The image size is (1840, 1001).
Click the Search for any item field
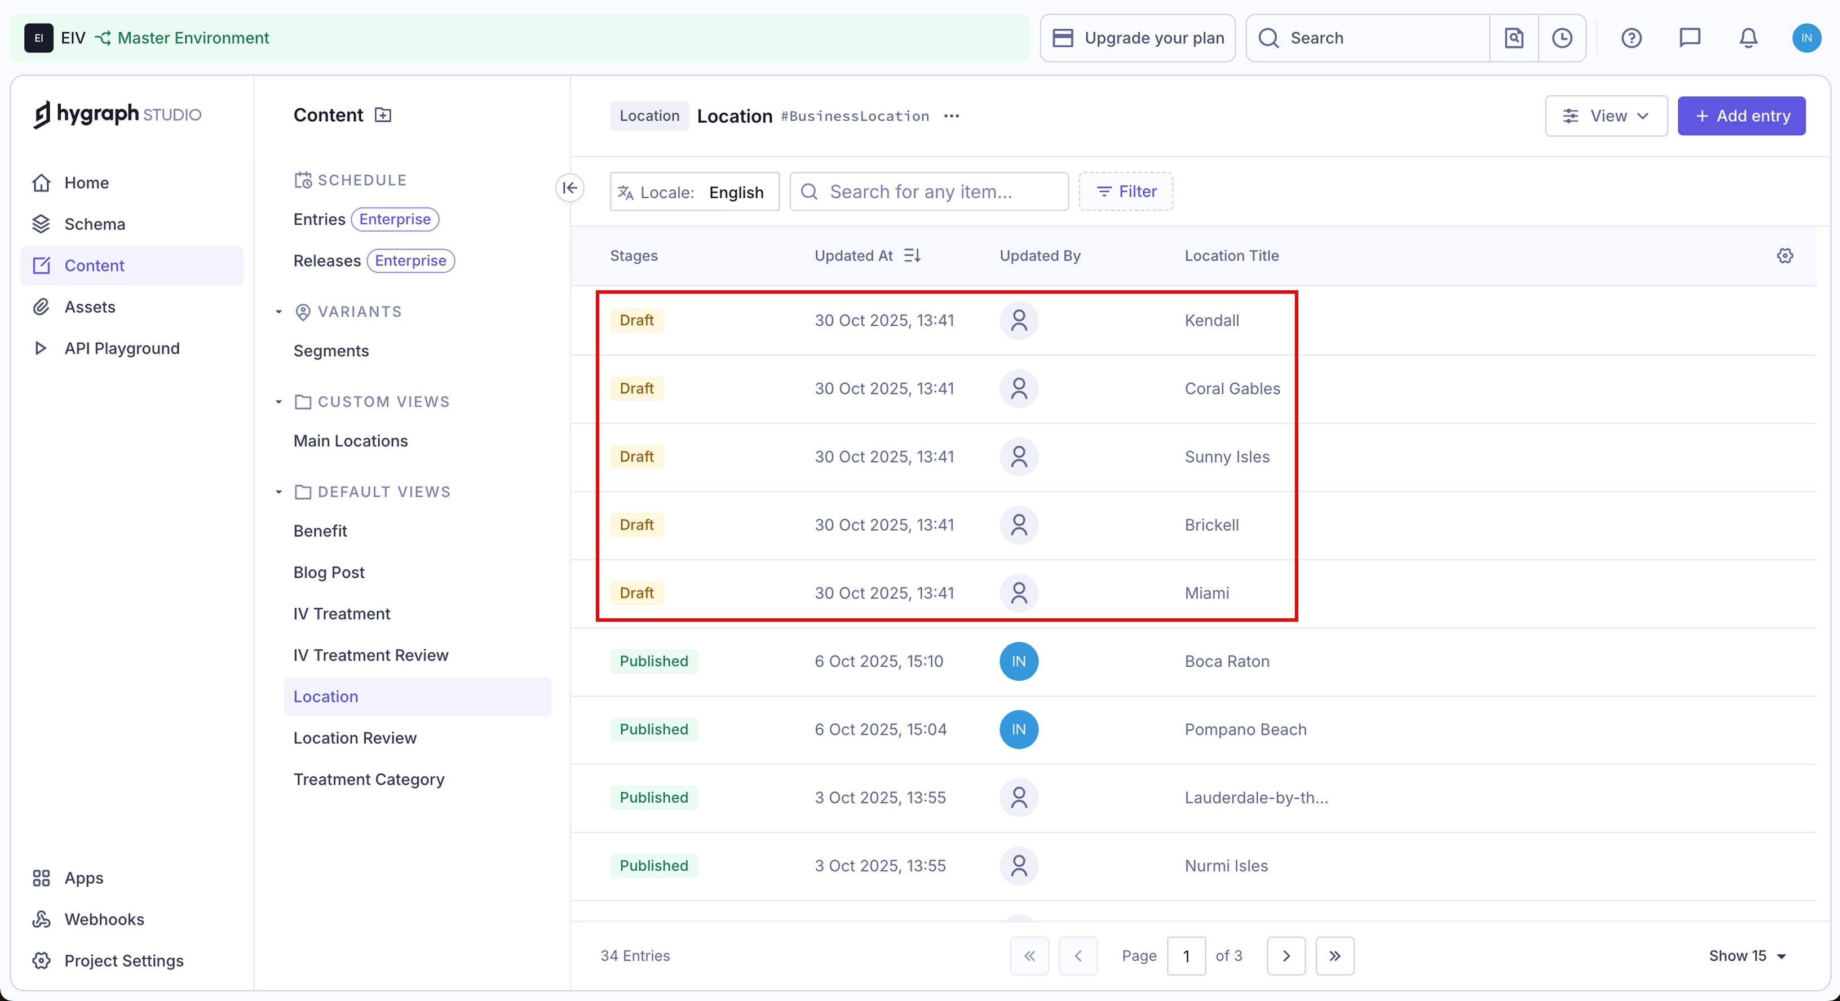pyautogui.click(x=928, y=191)
